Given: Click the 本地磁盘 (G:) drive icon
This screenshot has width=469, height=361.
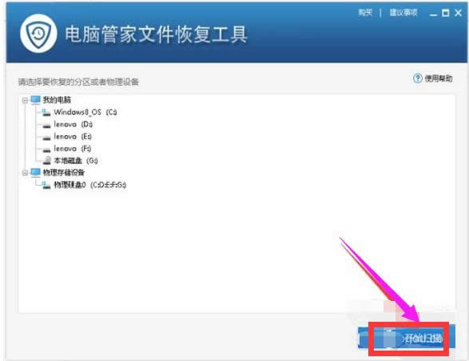Looking at the screenshot, I should point(46,161).
